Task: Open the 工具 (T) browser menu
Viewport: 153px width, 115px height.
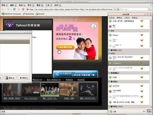Action: tap(49, 5)
